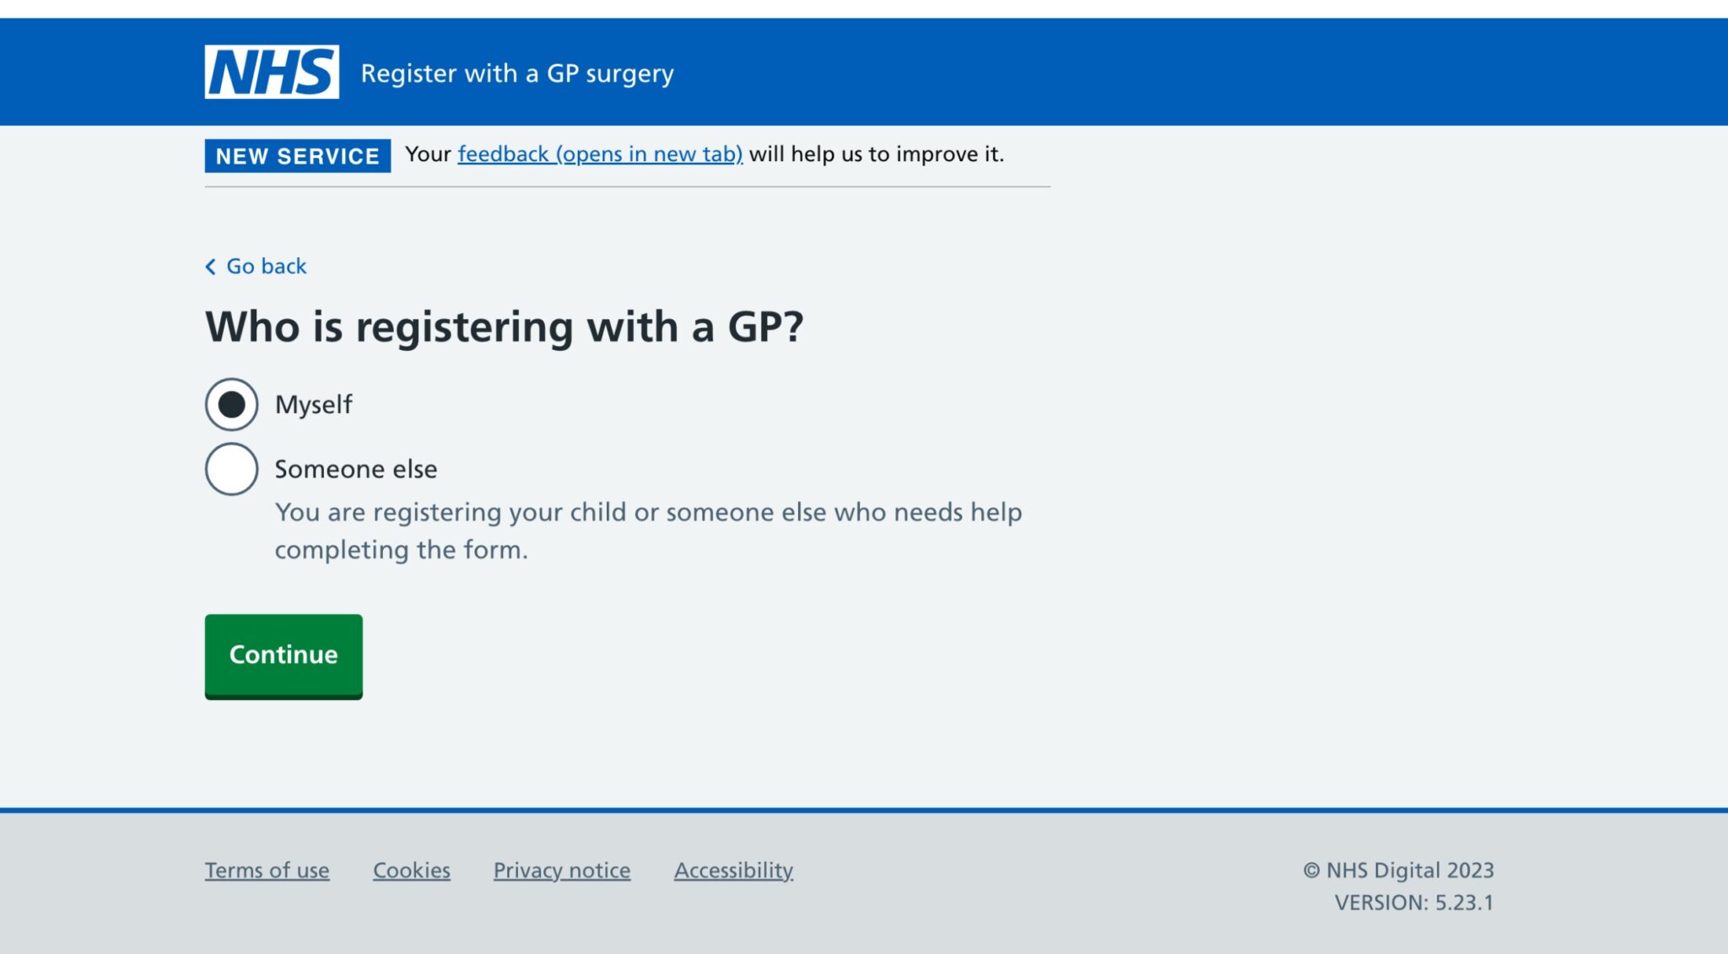The width and height of the screenshot is (1728, 954).
Task: Click the Who is registering with a GP heading
Action: click(x=506, y=326)
